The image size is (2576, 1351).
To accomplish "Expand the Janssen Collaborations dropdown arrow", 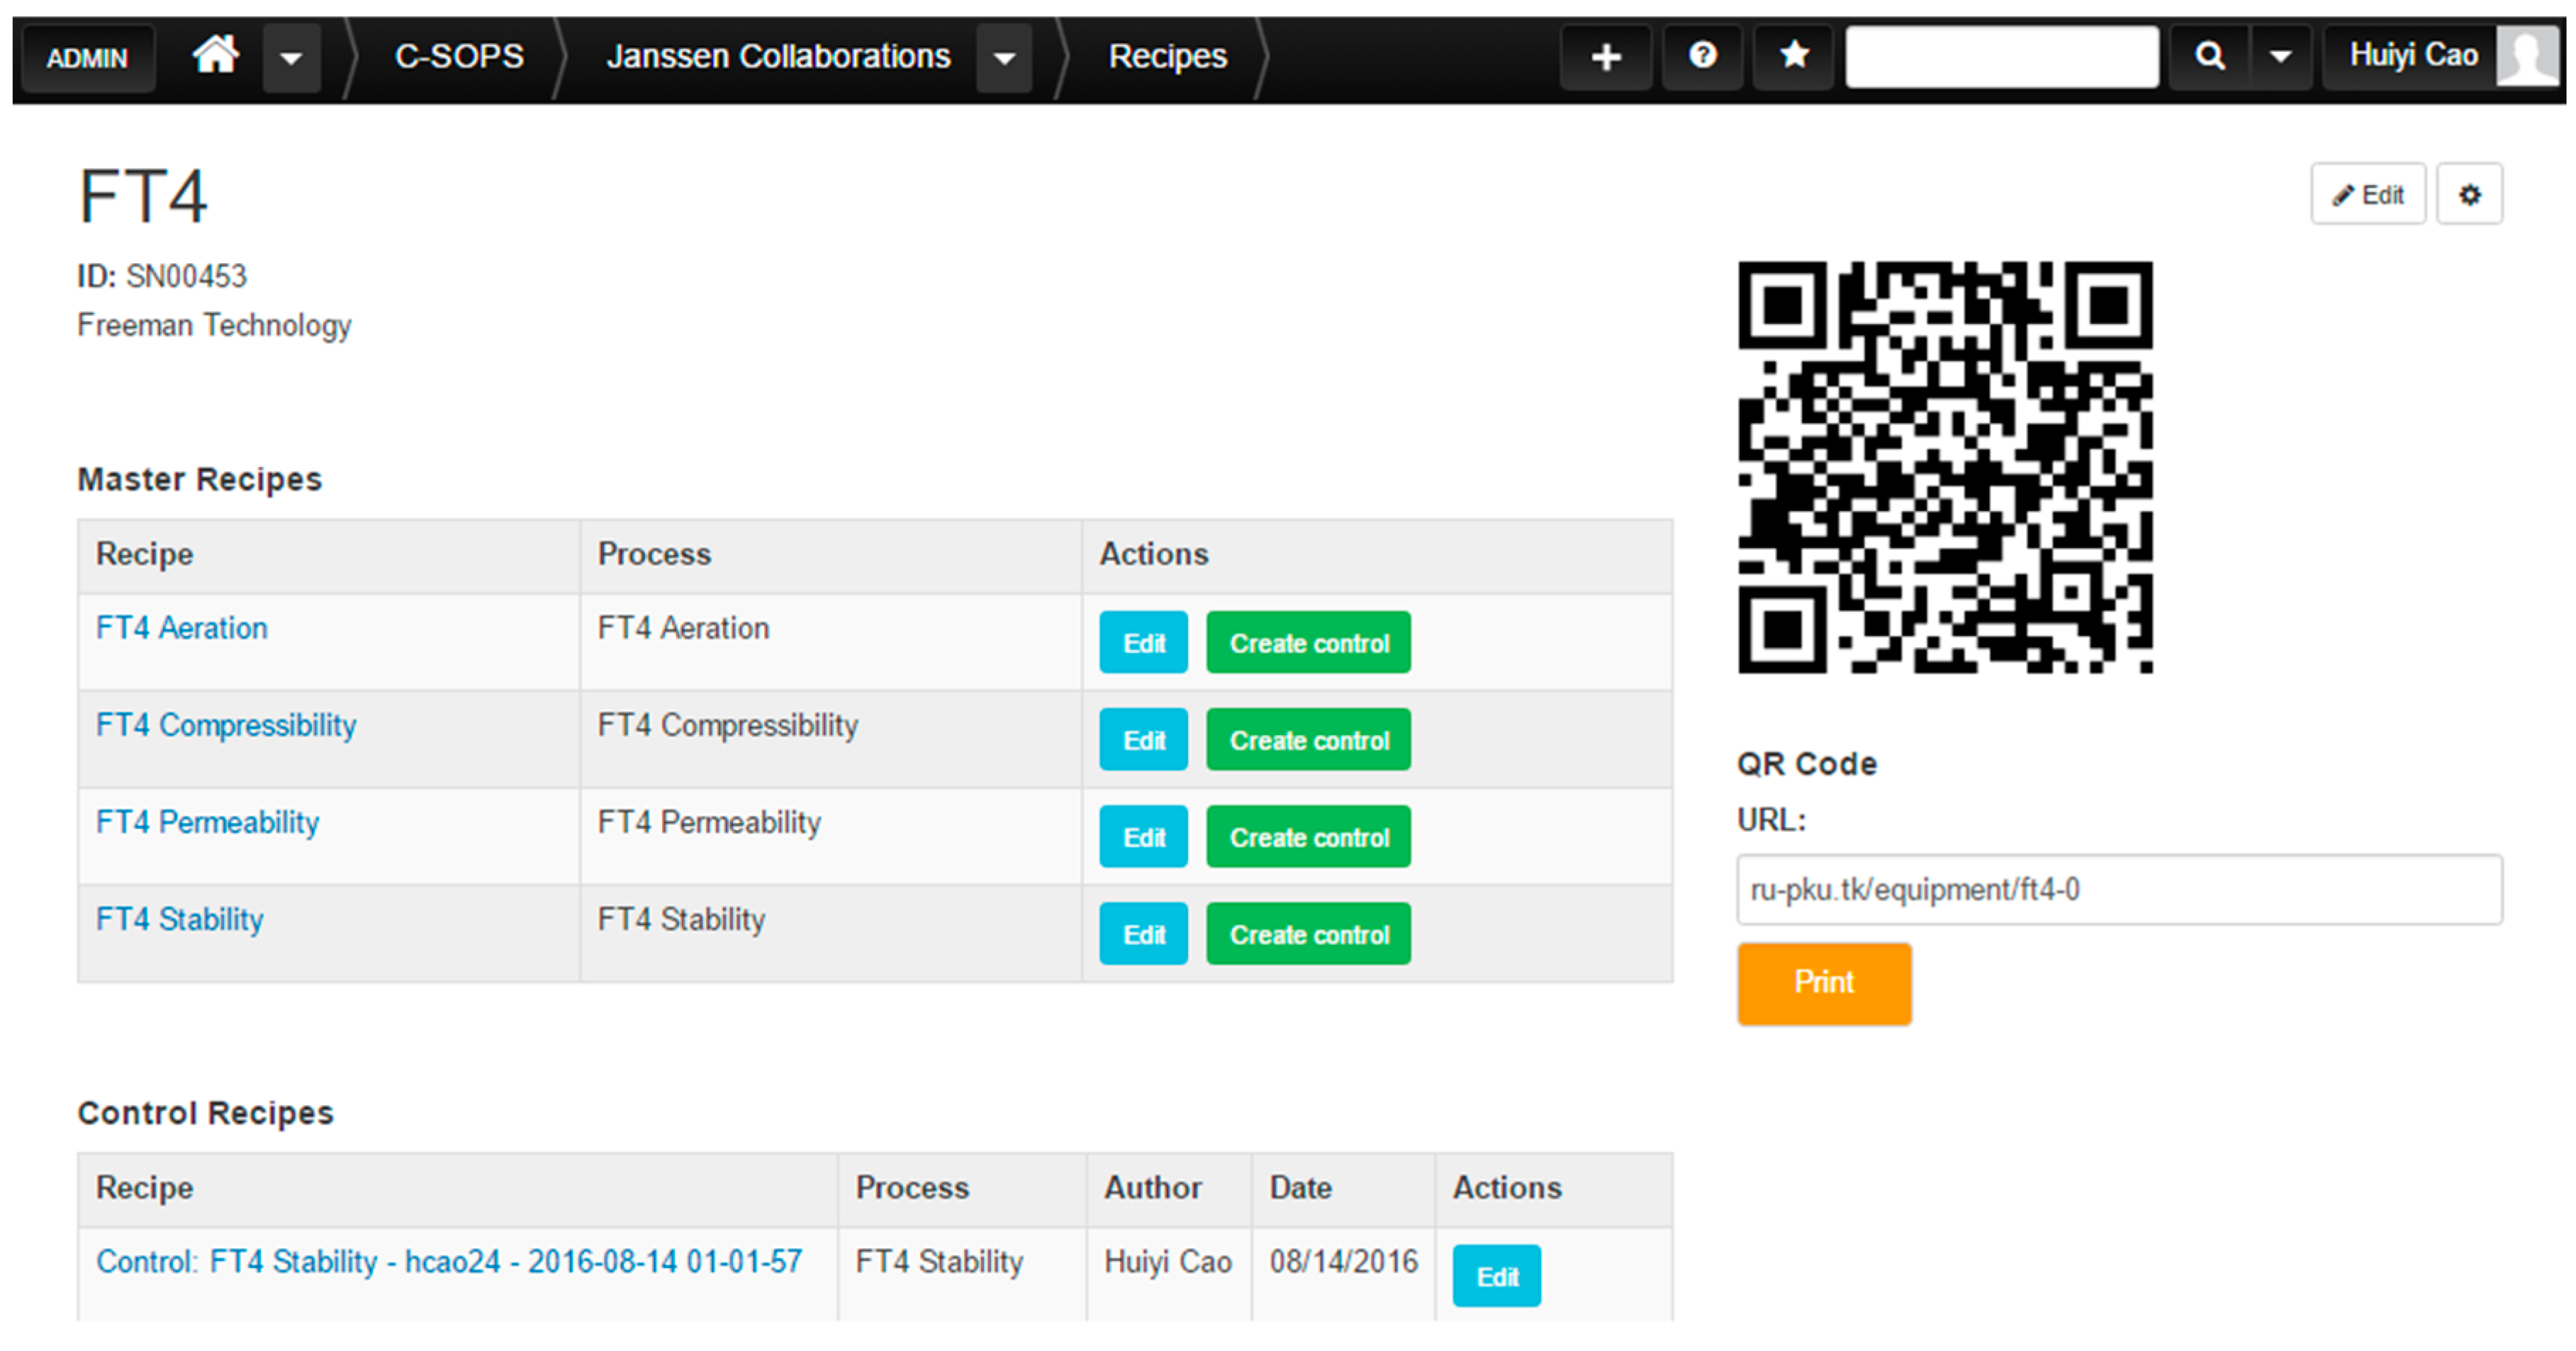I will 1005,58.
